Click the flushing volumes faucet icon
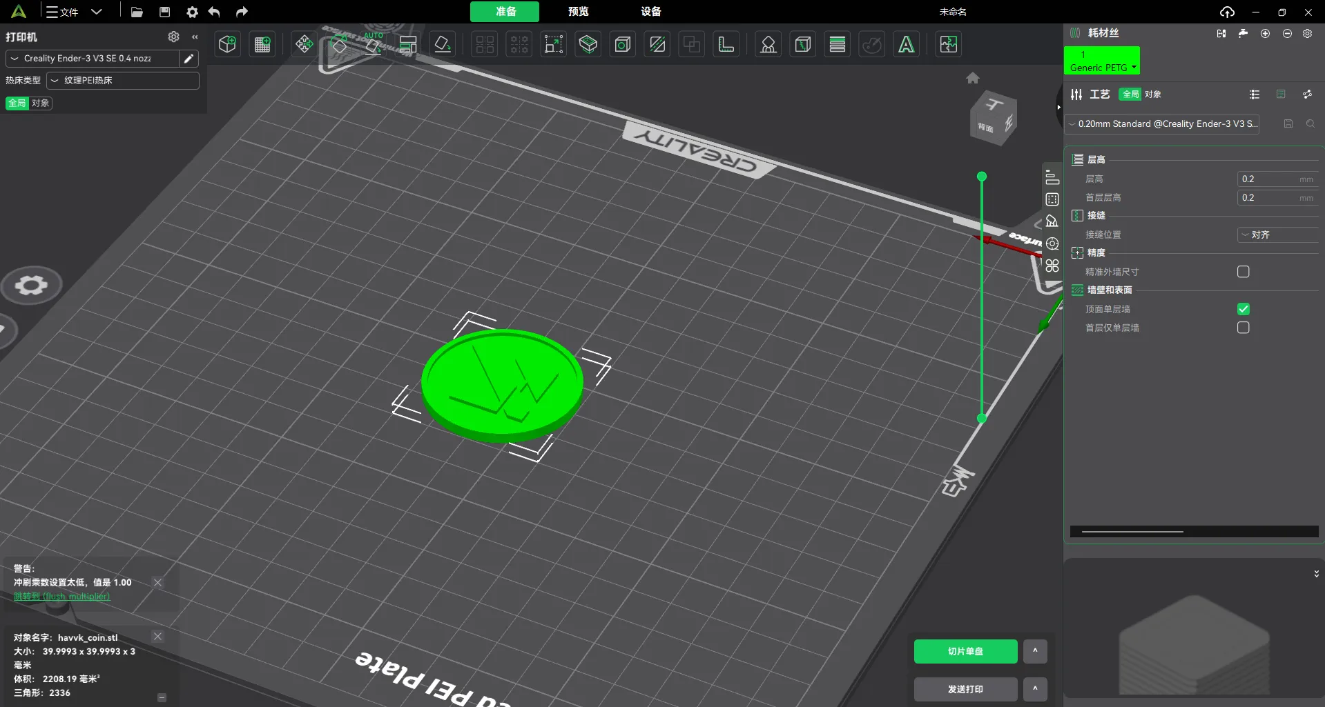 [x=1243, y=33]
